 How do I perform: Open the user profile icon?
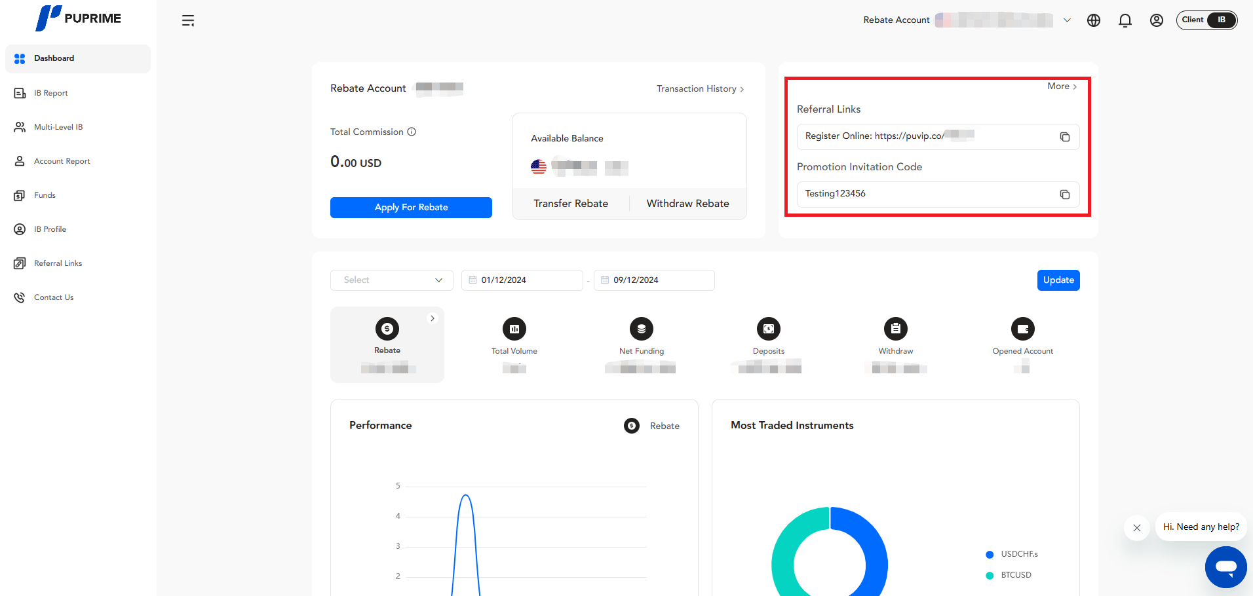pos(1156,20)
